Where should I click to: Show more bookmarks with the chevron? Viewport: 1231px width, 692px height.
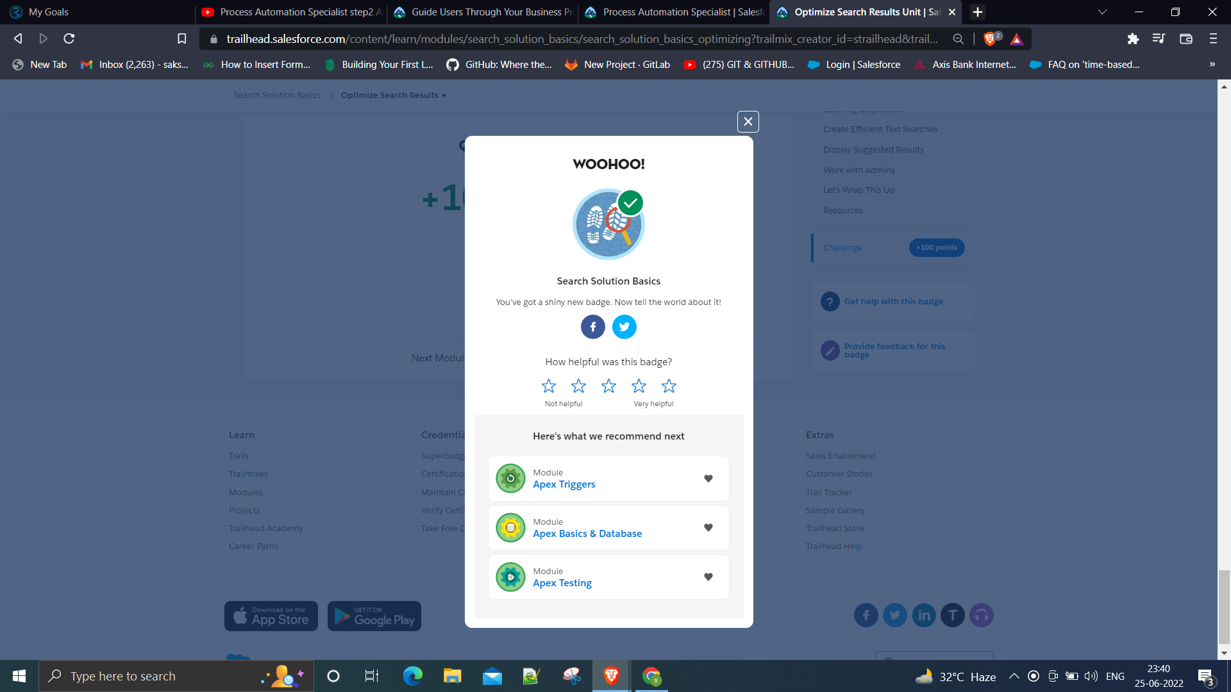tap(1212, 64)
